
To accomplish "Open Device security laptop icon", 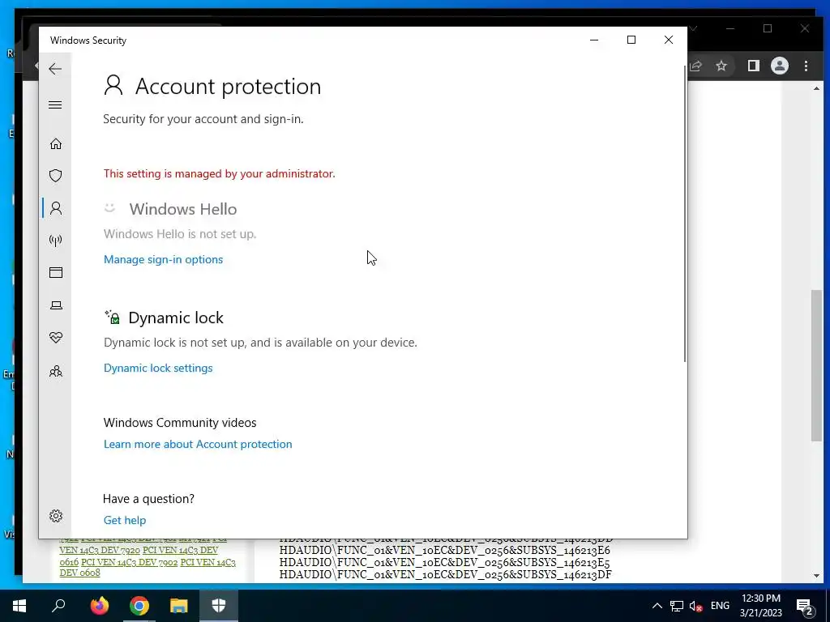I will pos(56,305).
